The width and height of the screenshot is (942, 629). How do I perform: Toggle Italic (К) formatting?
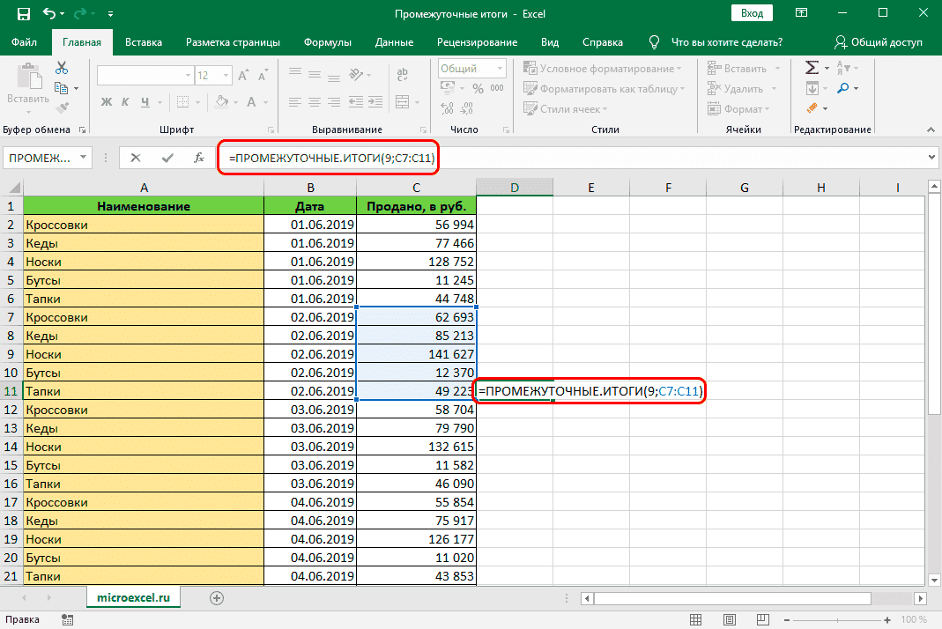[126, 101]
